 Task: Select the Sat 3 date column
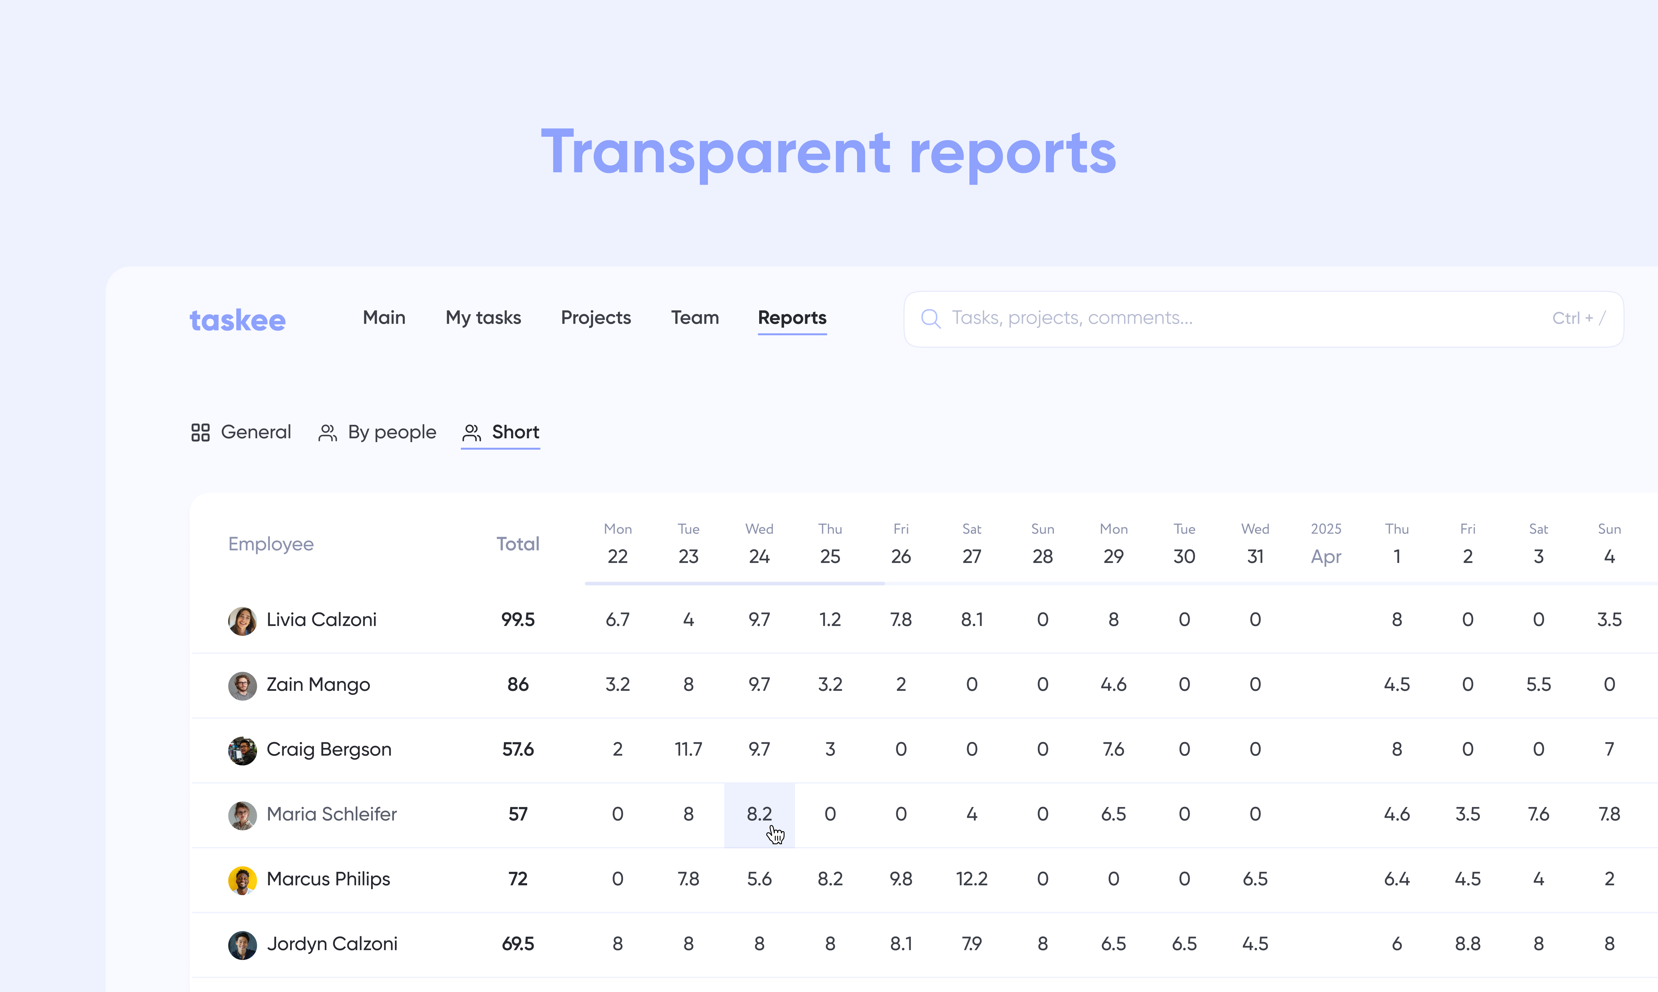1539,544
